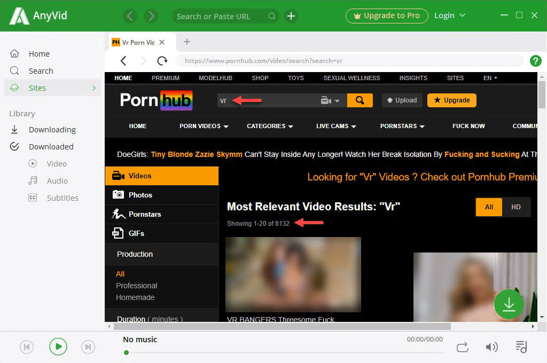Close the Vr tab with its X
This screenshot has height=363, width=547.
[x=162, y=42]
